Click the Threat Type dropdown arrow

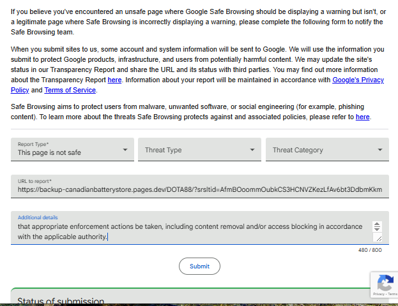pos(252,150)
